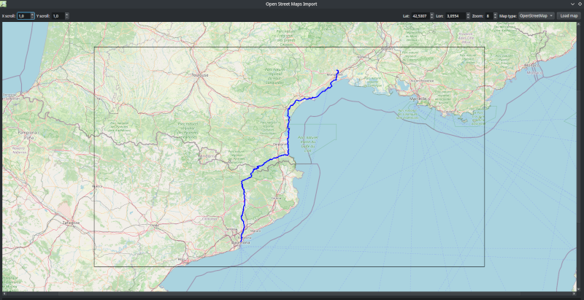The height and width of the screenshot is (300, 584).
Task: Open the Map type dropdown
Action: coord(537,15)
